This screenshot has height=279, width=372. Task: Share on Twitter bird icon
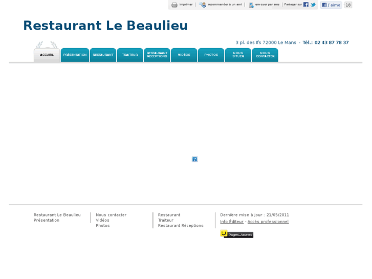pos(313,5)
